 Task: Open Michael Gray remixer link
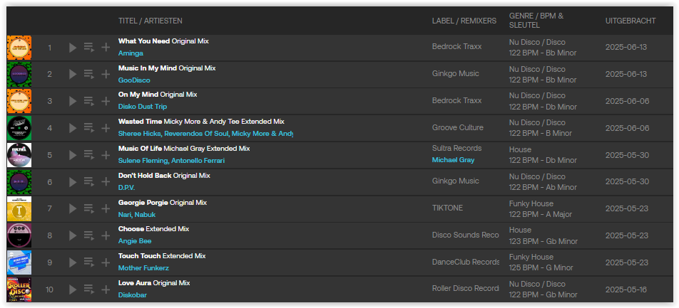tap(452, 160)
